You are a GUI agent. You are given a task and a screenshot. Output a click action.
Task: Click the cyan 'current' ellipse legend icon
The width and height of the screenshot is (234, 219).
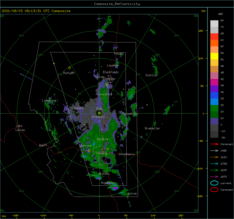(x=214, y=183)
